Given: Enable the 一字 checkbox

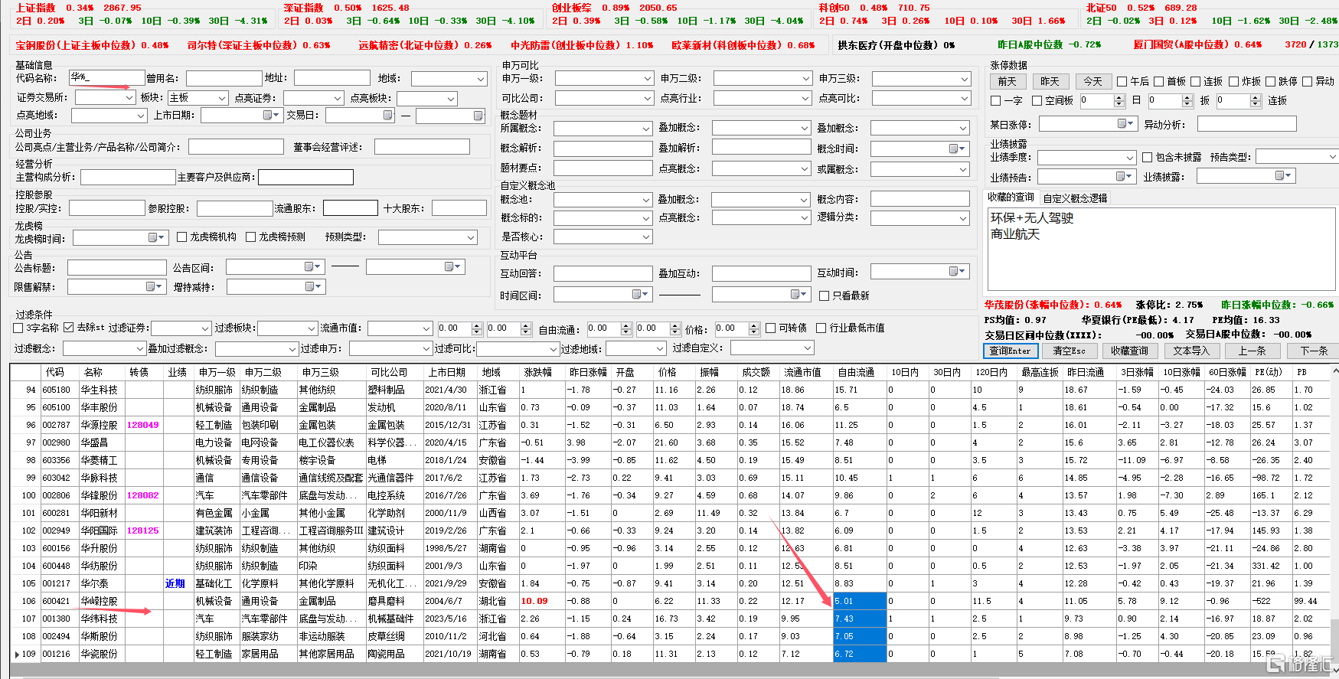Looking at the screenshot, I should [996, 101].
